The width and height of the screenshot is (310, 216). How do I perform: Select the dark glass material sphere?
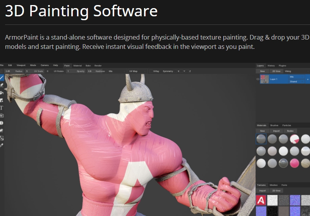(283, 164)
